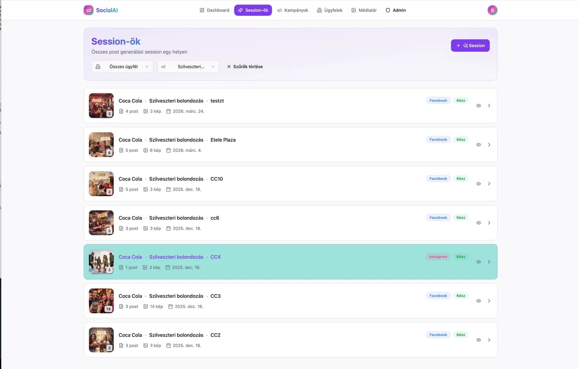The image size is (579, 369).
Task: Show preview of cc6 session via eye icon
Action: [x=479, y=223]
